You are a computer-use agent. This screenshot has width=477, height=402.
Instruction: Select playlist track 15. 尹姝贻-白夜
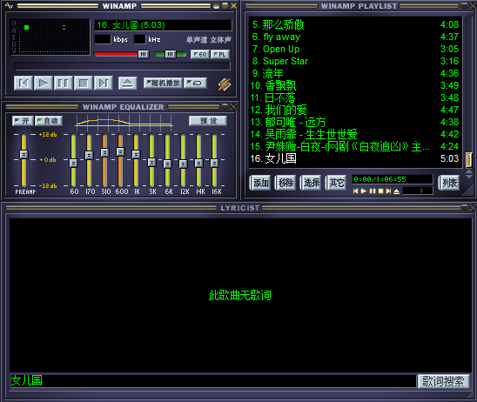coord(355,146)
